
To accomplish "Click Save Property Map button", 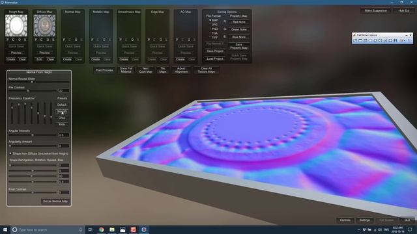I will 239,46.
